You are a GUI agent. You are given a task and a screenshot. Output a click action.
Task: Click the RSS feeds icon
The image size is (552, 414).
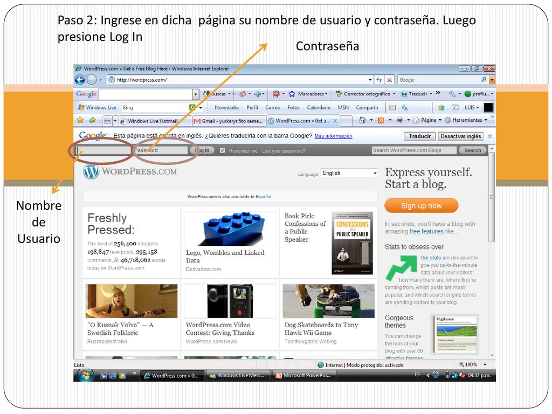381,120
